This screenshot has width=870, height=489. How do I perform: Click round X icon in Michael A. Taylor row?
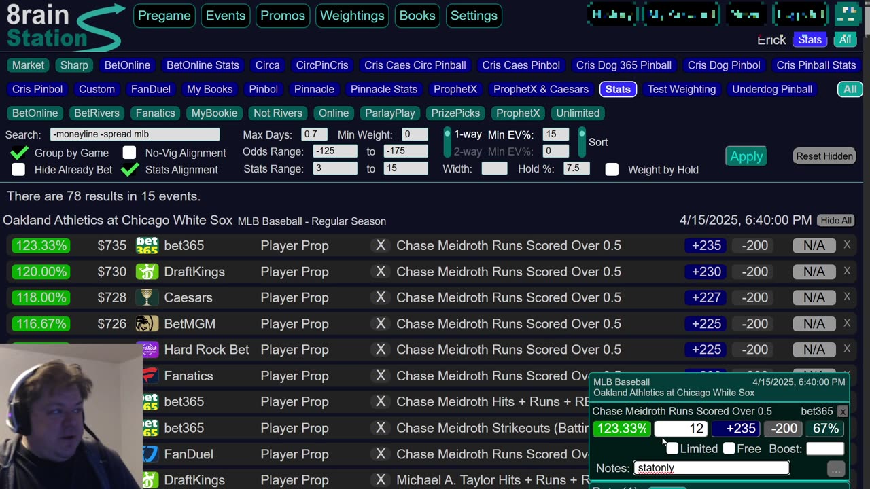(381, 479)
